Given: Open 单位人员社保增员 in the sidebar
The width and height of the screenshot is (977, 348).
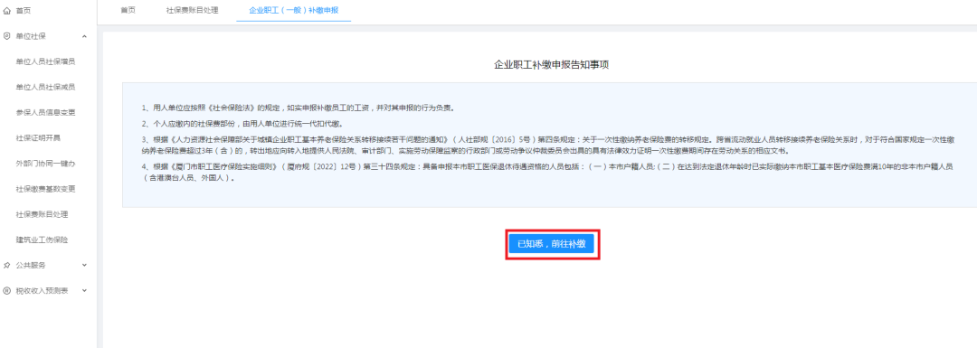Looking at the screenshot, I should click(x=46, y=61).
